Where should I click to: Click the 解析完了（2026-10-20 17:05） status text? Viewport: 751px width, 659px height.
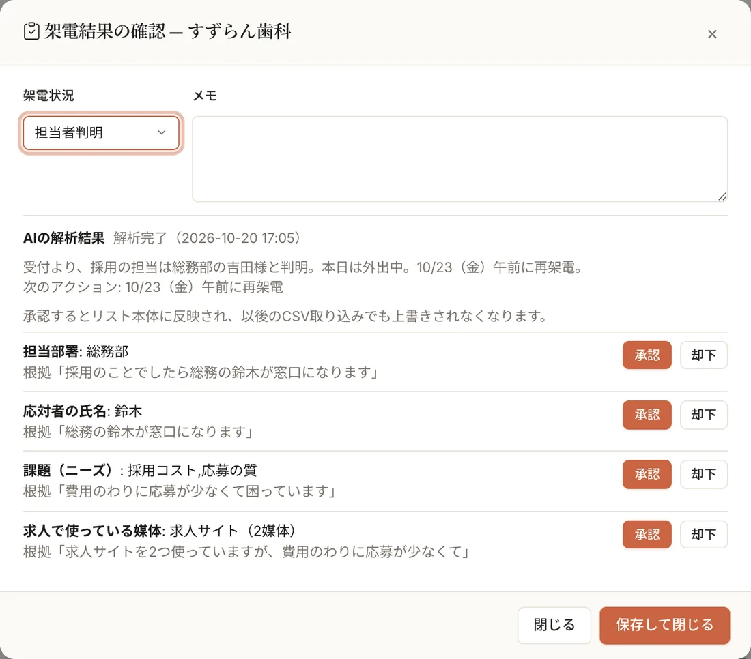[x=207, y=238]
